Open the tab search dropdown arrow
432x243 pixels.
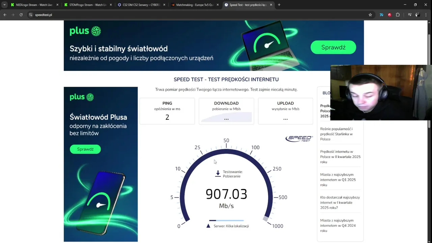pyautogui.click(x=4, y=5)
